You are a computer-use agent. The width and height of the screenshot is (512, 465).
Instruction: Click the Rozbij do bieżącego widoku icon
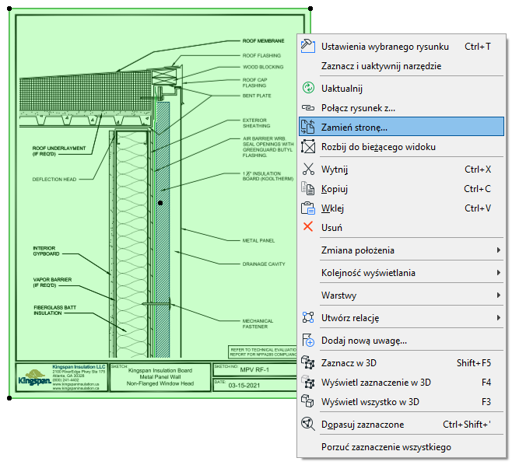click(x=307, y=147)
